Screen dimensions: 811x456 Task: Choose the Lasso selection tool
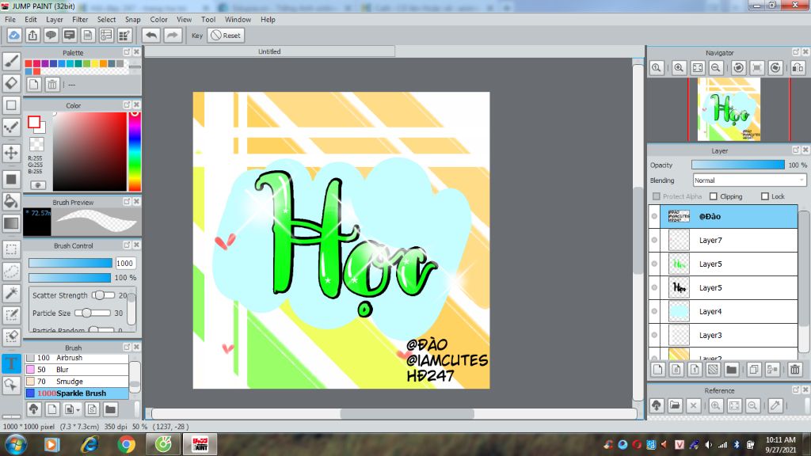pyautogui.click(x=11, y=272)
